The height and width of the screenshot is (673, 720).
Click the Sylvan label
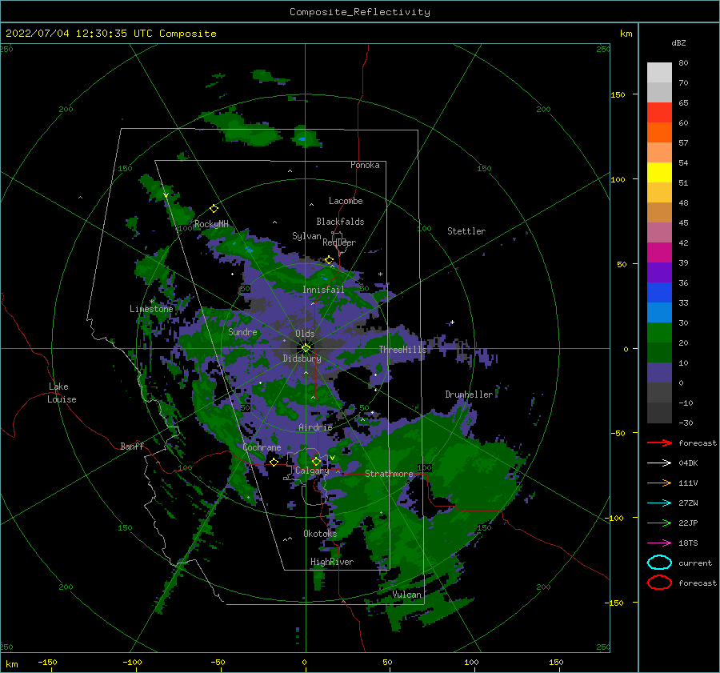pos(306,236)
